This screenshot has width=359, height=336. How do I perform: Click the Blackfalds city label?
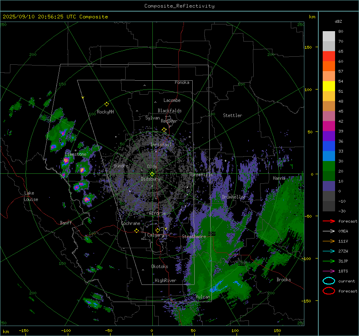[170, 111]
